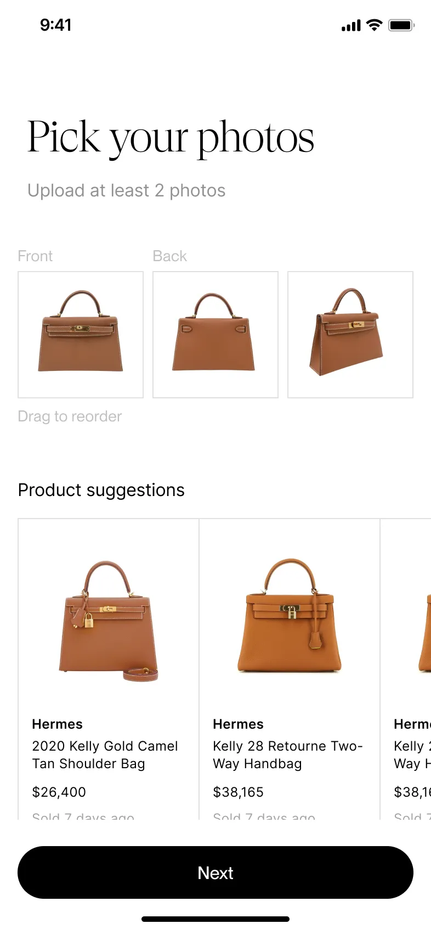The width and height of the screenshot is (431, 935).
Task: Click the Kelly 28 Retourne Two-Way Handbag title
Action: (288, 755)
